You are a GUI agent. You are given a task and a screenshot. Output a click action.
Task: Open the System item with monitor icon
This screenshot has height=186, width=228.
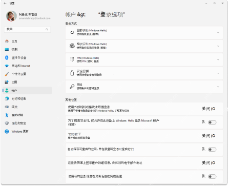tap(27, 49)
